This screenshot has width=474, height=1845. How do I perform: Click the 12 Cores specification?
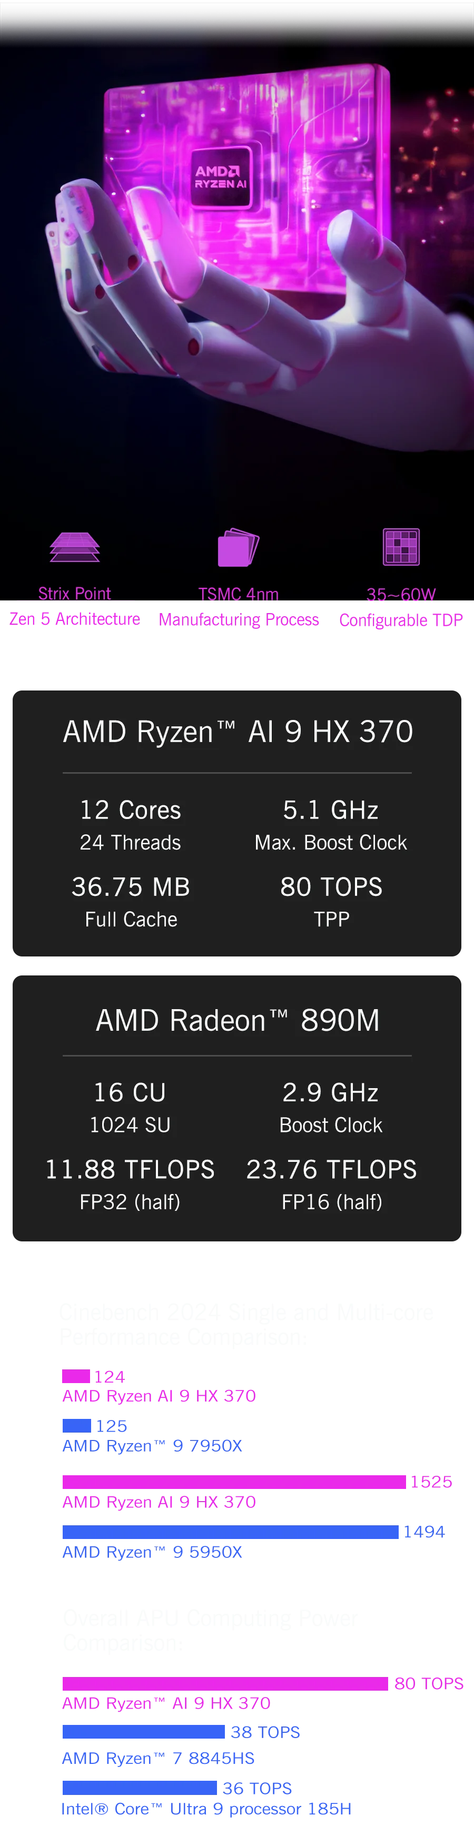[x=130, y=810]
